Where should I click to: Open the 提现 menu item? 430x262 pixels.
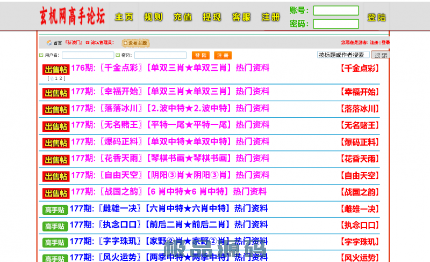click(x=212, y=17)
